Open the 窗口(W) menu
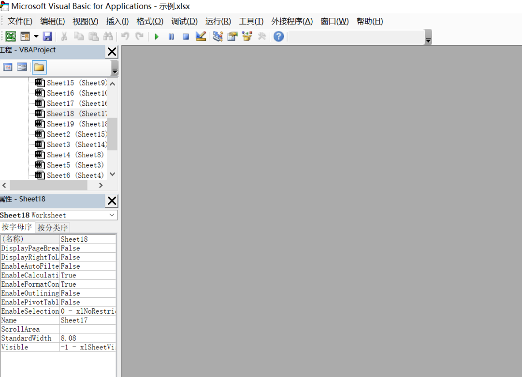Image resolution: width=522 pixels, height=377 pixels. [334, 21]
